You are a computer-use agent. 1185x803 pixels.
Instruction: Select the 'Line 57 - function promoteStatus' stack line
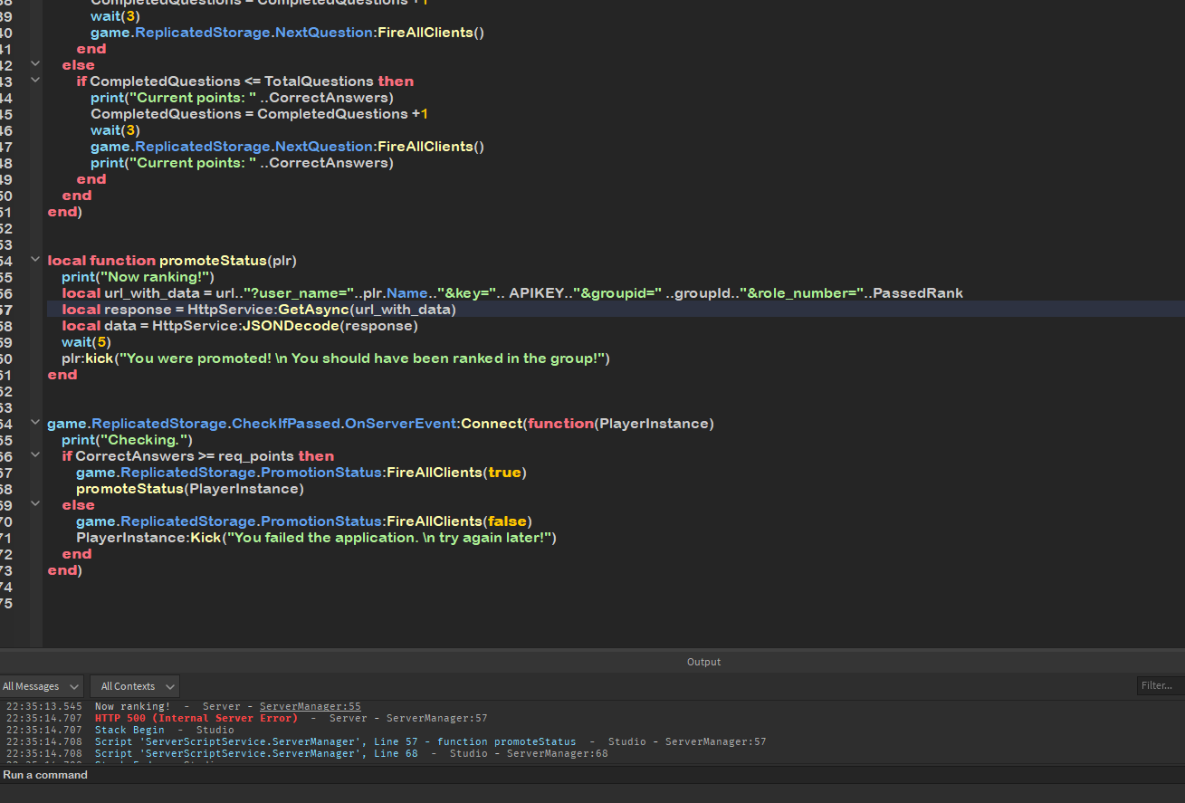335,741
